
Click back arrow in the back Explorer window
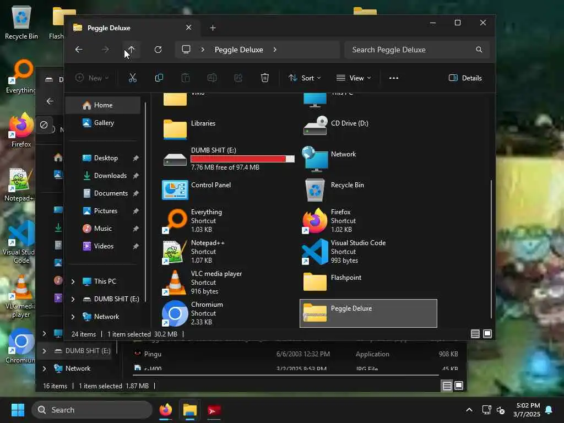tap(50, 101)
